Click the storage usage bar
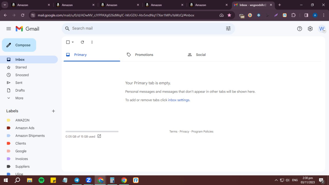The width and height of the screenshot is (329, 185). 92,131
